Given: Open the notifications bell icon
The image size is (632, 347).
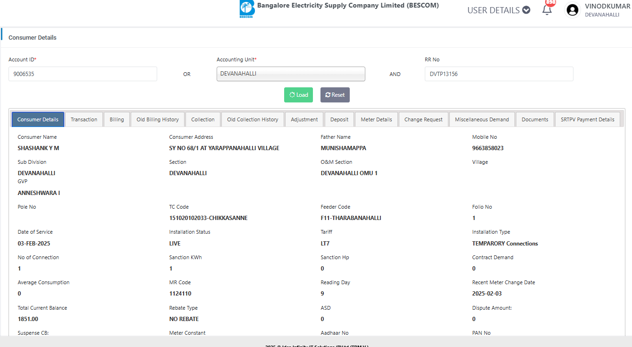Looking at the screenshot, I should [x=547, y=10].
